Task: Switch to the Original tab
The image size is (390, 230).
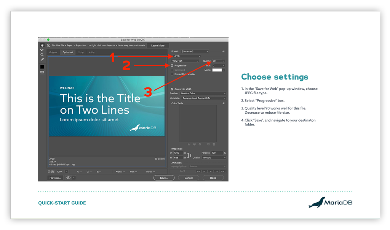Action: (53, 52)
